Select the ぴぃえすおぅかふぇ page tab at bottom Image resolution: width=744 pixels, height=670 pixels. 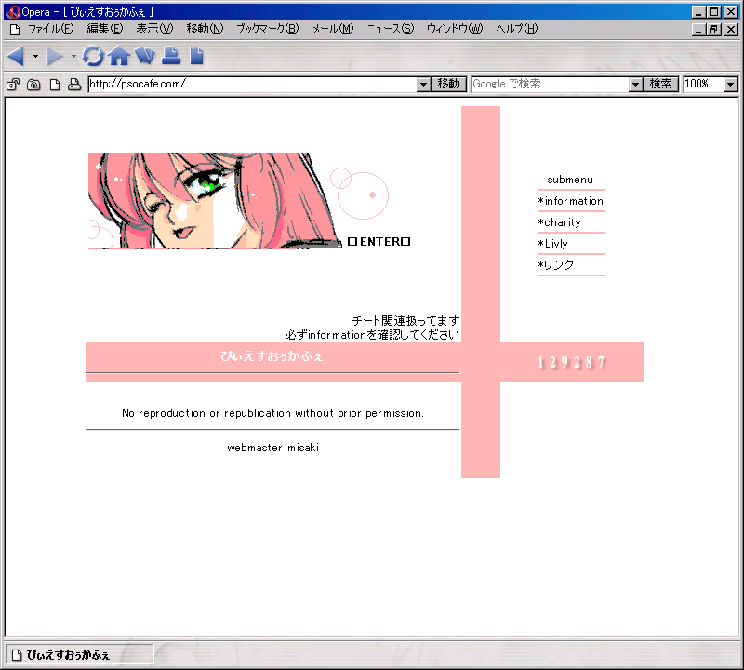point(79,655)
